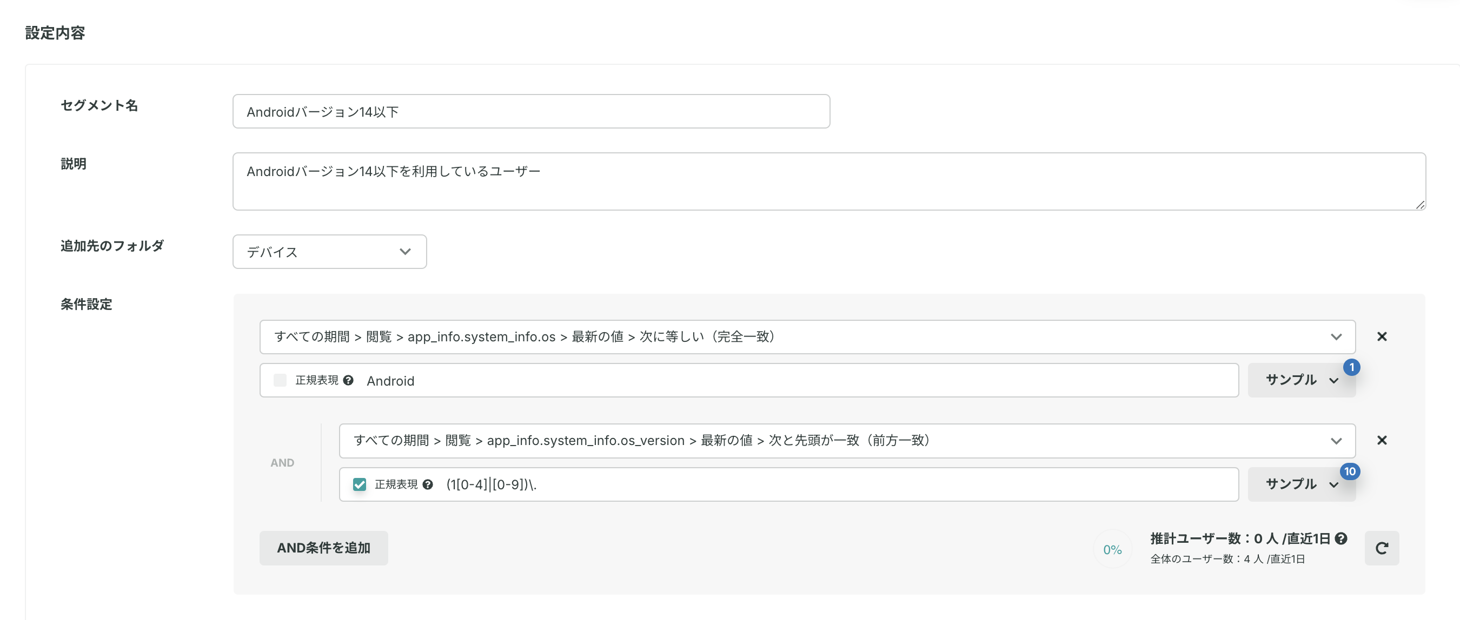Click the 推計ユーザー数：0 人 text
The height and width of the screenshot is (620, 1460).
pos(1240,538)
